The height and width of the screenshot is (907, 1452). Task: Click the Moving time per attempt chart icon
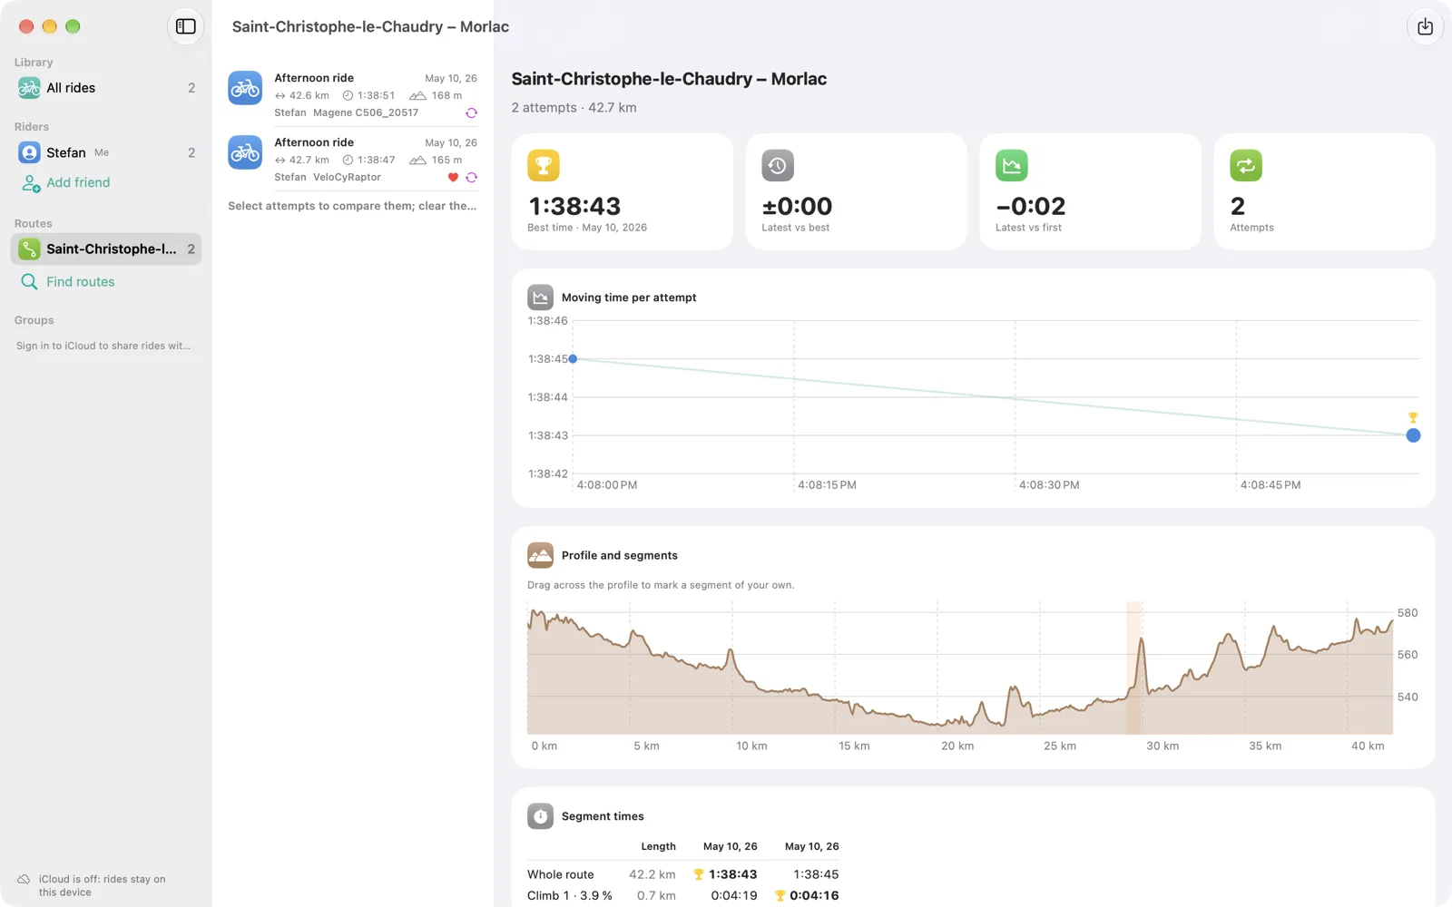point(540,297)
